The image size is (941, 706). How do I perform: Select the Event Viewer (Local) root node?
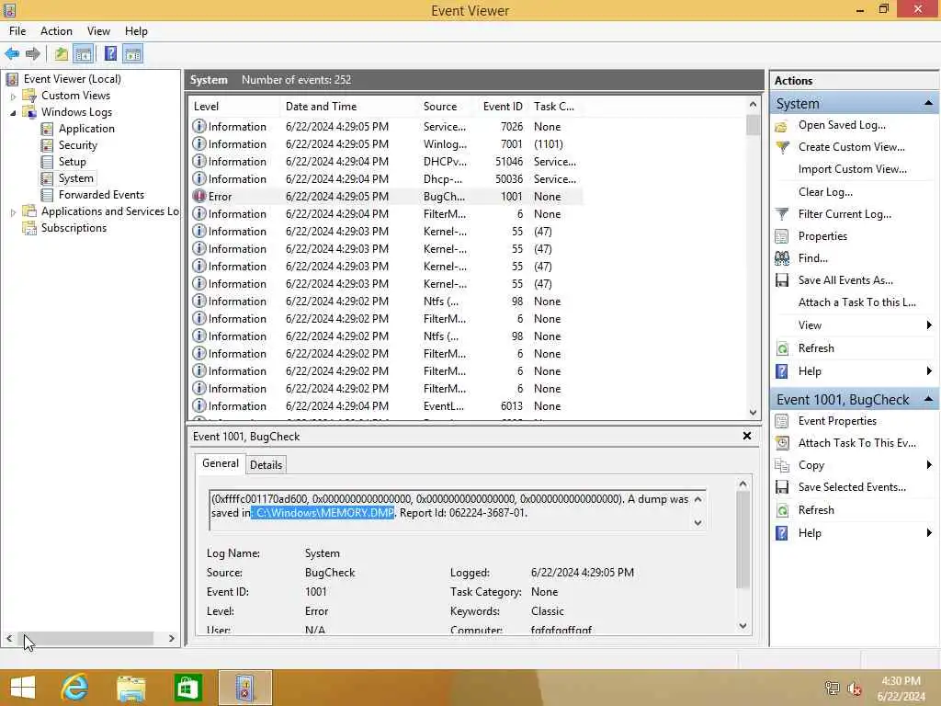(x=72, y=79)
